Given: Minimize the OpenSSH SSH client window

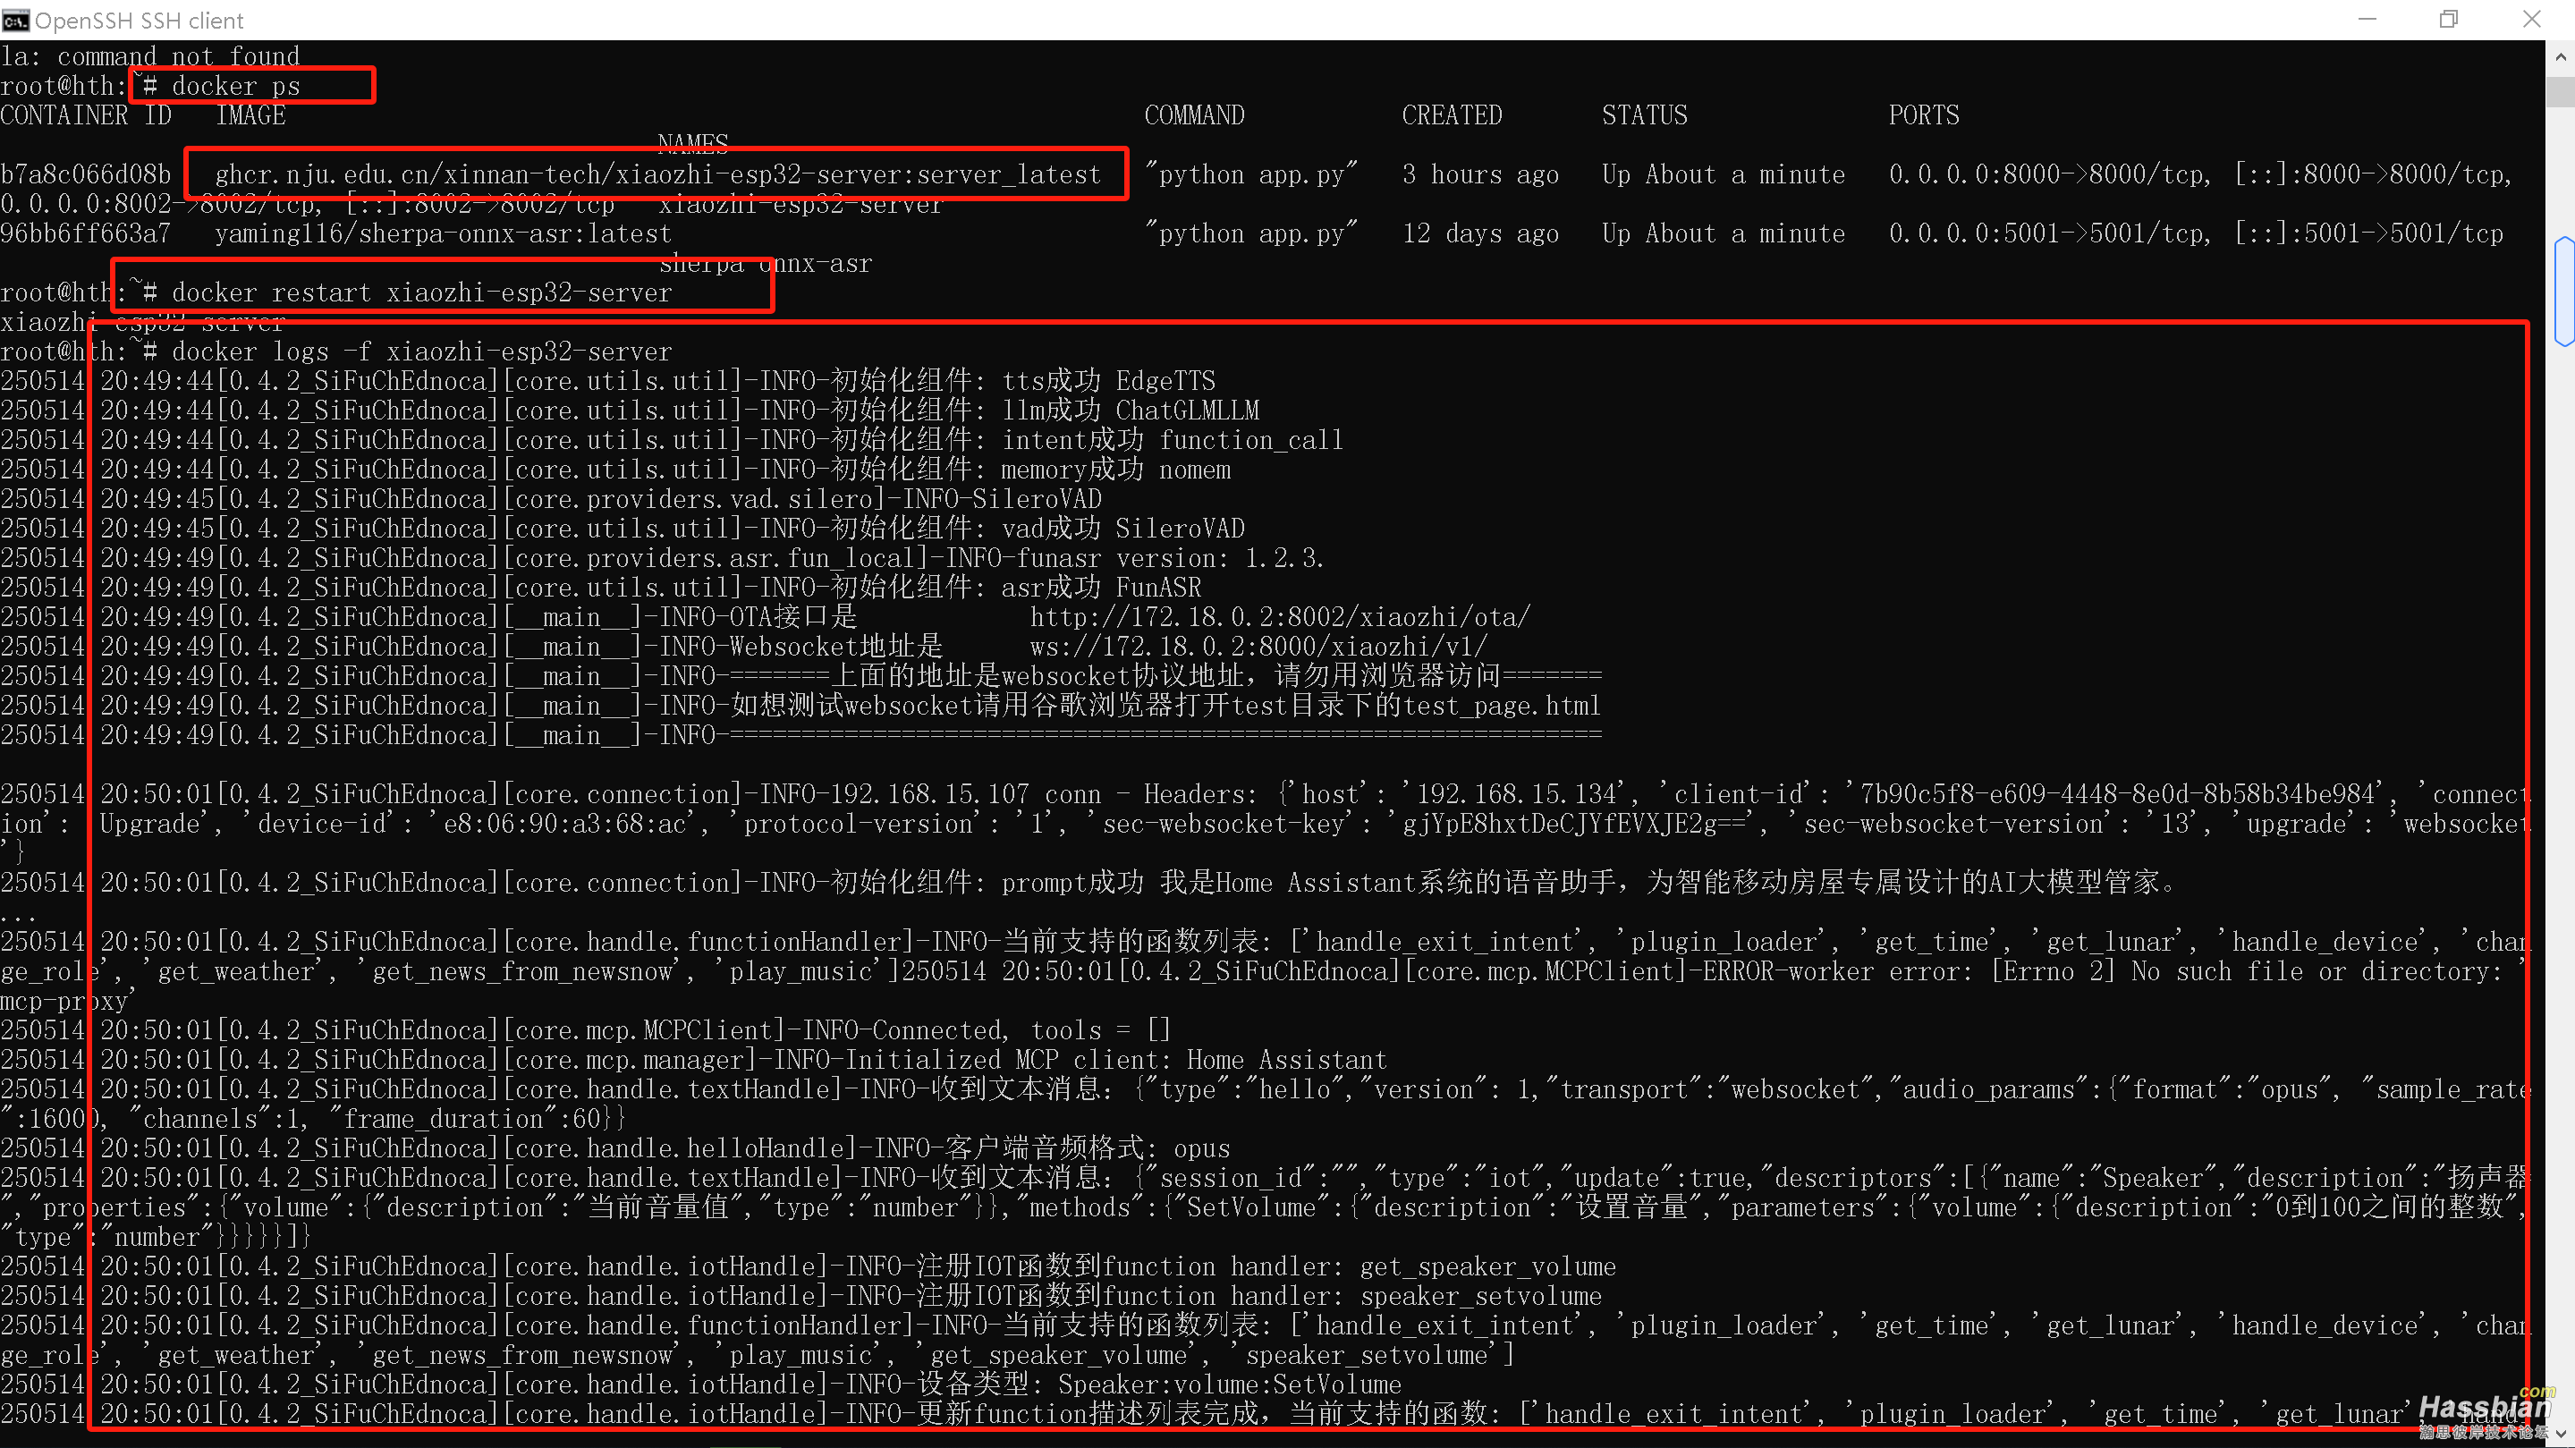Looking at the screenshot, I should (2367, 20).
